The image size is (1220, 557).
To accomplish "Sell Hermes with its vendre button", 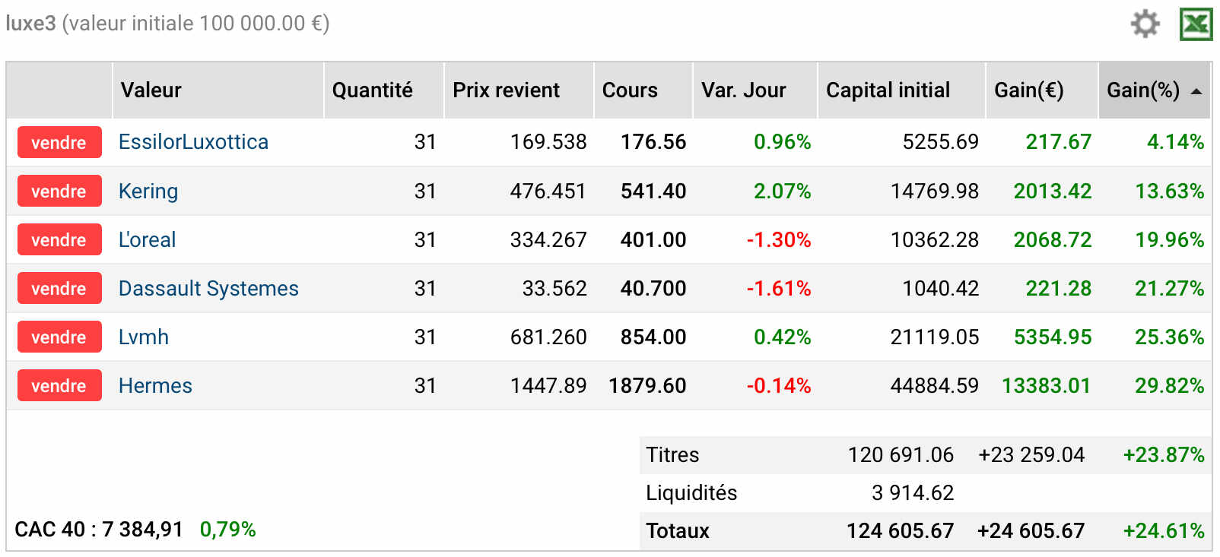I will 59,385.
